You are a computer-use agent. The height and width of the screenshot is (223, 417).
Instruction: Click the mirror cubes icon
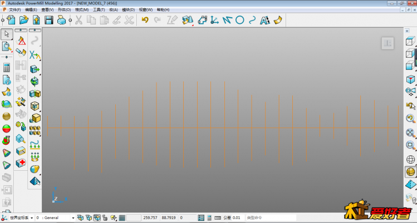click(35, 94)
